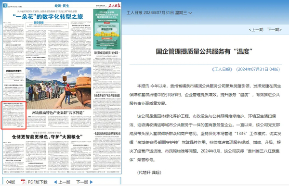Click the left arrow beside 上一版
The height and width of the screenshot is (186, 289).
[x=55, y=182]
